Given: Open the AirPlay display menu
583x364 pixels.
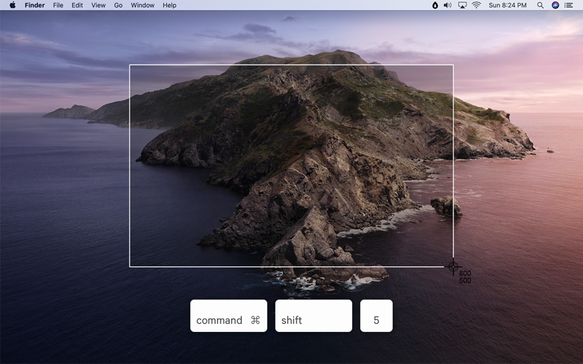Looking at the screenshot, I should [x=462, y=5].
